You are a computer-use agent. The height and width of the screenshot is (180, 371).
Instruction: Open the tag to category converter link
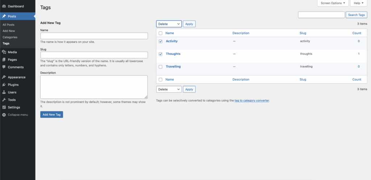(252, 100)
